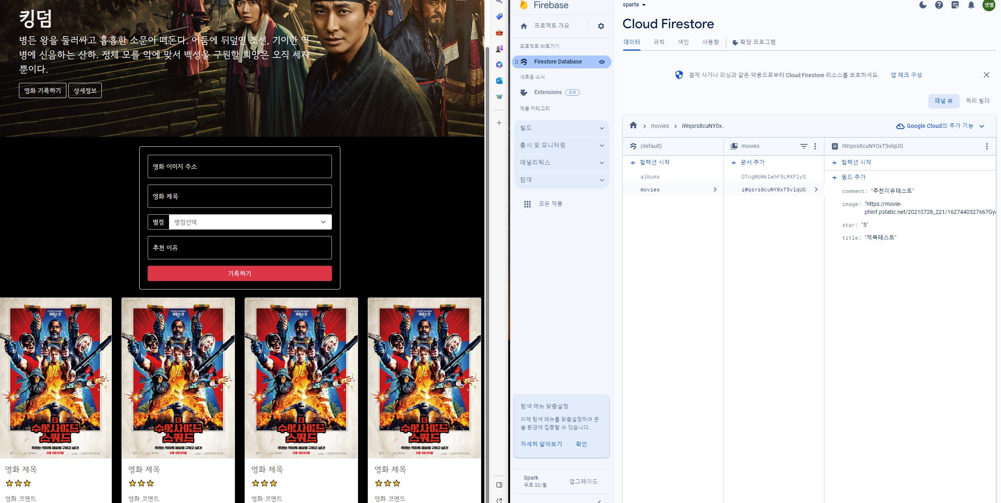Switch to query builder (쿼리 빌더)
The height and width of the screenshot is (503, 1001).
(x=977, y=101)
